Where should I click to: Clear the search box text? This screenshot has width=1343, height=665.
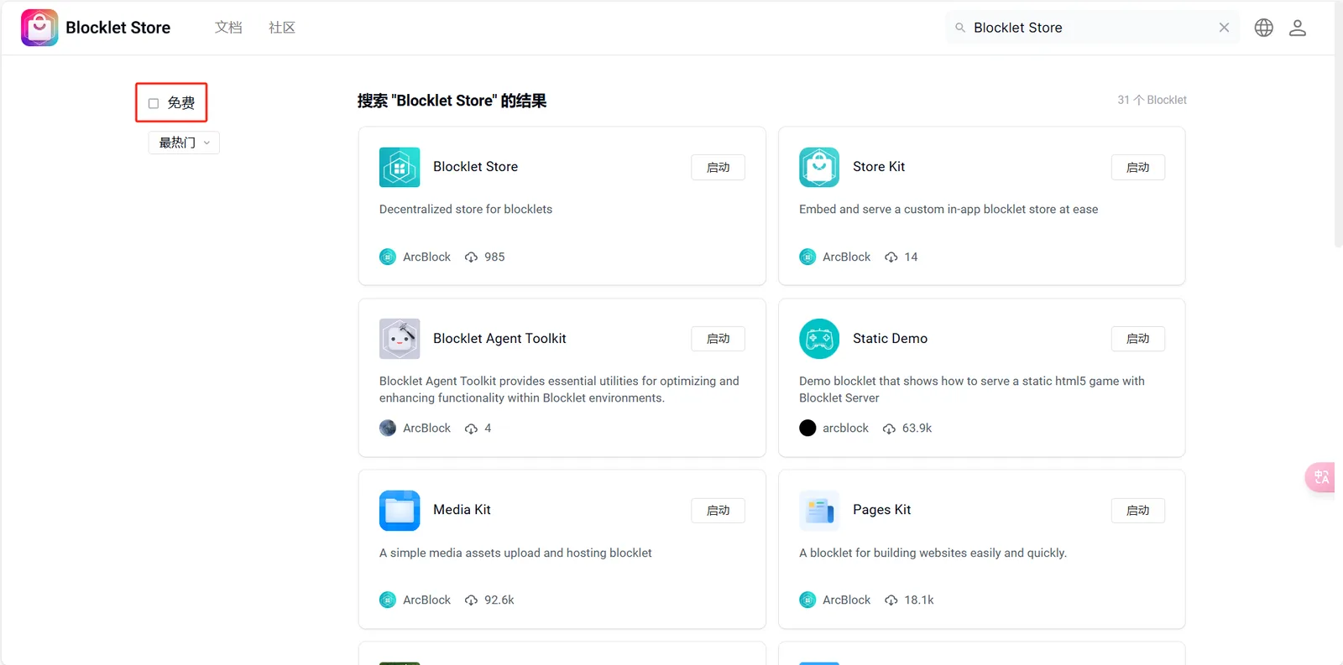coord(1225,28)
